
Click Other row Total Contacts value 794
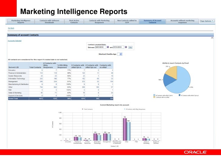click(41, 87)
